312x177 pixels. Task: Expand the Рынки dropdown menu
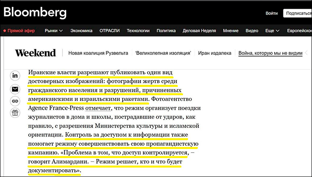click(54, 31)
